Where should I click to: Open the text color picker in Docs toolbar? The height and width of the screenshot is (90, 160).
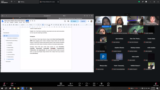click(49, 25)
